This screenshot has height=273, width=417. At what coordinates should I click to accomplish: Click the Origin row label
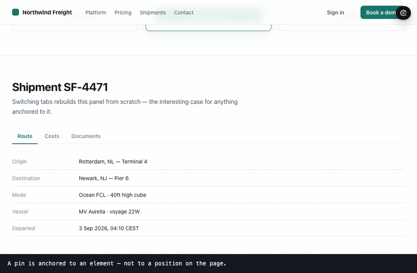click(x=19, y=161)
